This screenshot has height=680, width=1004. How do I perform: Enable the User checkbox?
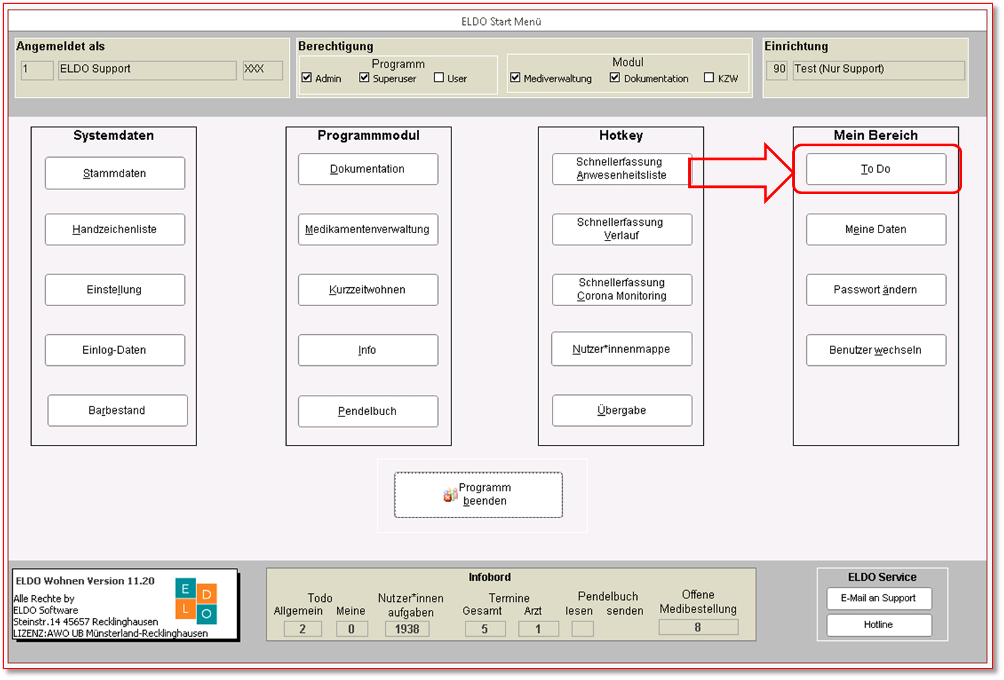point(439,78)
